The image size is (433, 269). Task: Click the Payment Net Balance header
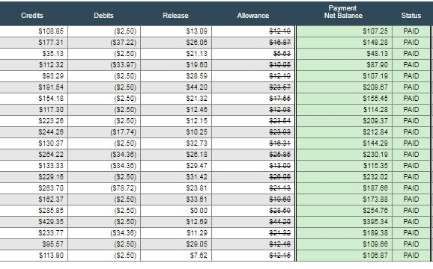343,12
